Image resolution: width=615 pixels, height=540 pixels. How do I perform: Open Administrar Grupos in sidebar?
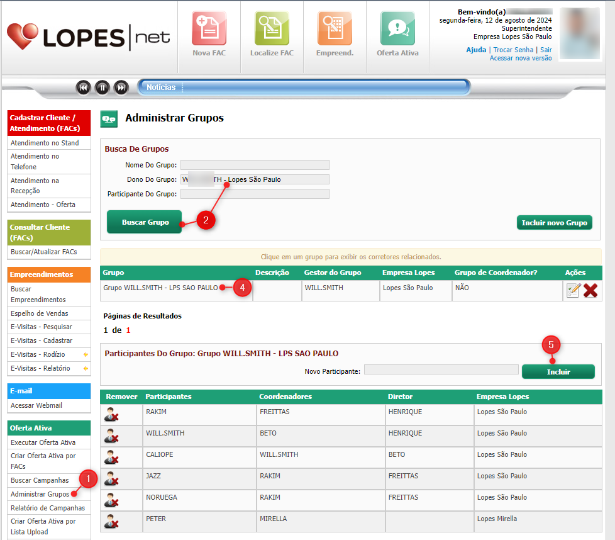tap(40, 494)
